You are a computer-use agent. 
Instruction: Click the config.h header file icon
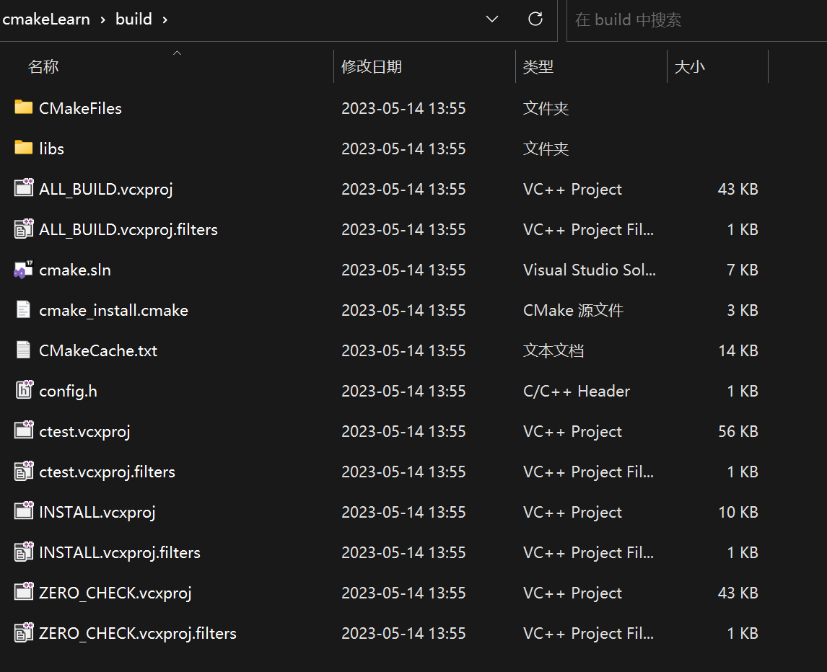click(23, 390)
